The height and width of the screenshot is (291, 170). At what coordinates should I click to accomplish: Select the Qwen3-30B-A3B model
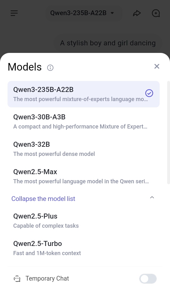[83, 122]
